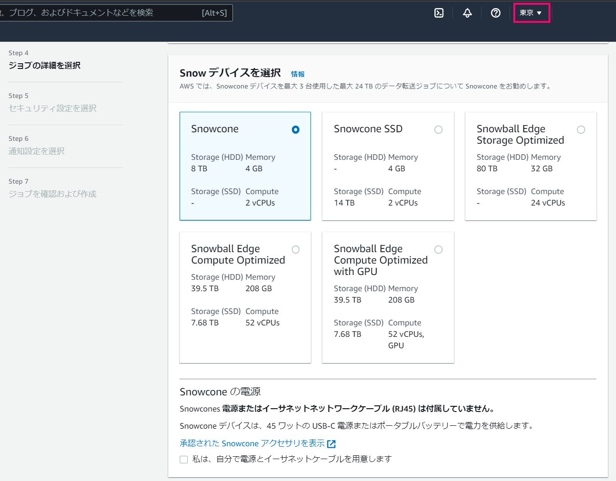Click the 情報 info link
Screen dimensions: 616x481
pyautogui.click(x=298, y=74)
